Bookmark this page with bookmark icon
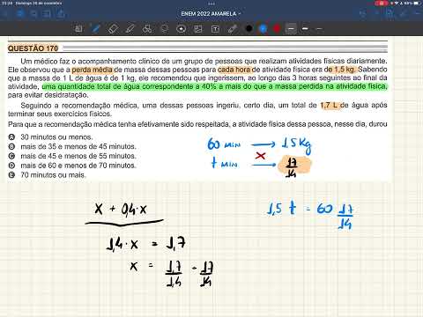The image size is (423, 317). (x=47, y=13)
